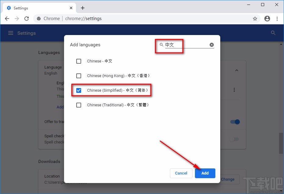Disable the Offer to translate toggle
This screenshot has height=194, width=284.
(235, 122)
